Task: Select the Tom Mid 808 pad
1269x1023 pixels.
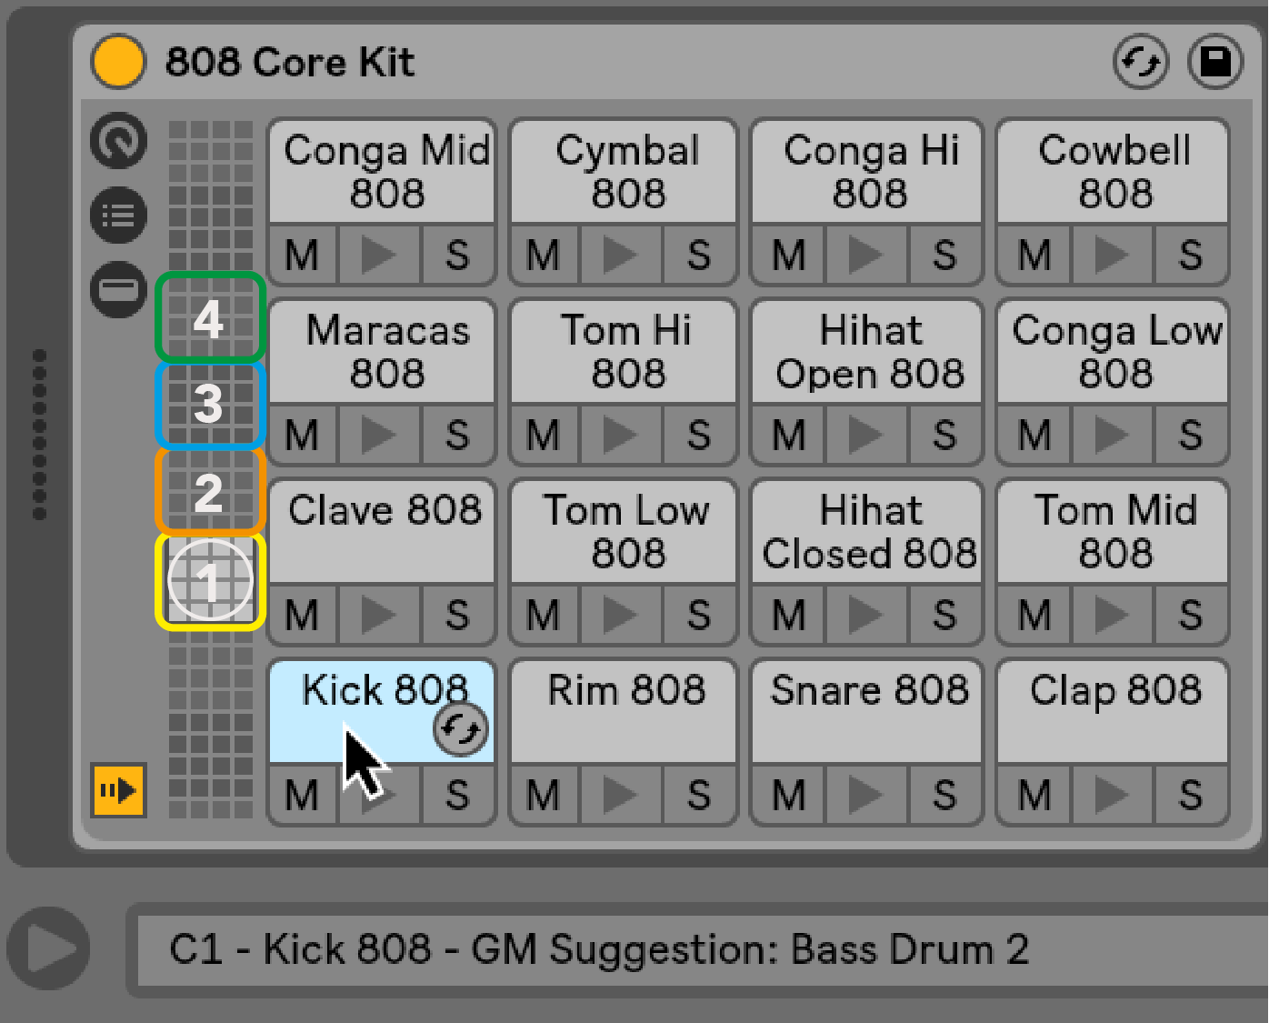Action: 1113,532
